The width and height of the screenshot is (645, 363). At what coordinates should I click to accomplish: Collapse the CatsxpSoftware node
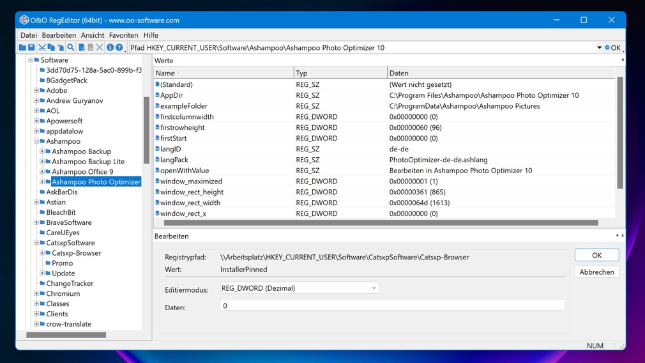pyautogui.click(x=36, y=243)
